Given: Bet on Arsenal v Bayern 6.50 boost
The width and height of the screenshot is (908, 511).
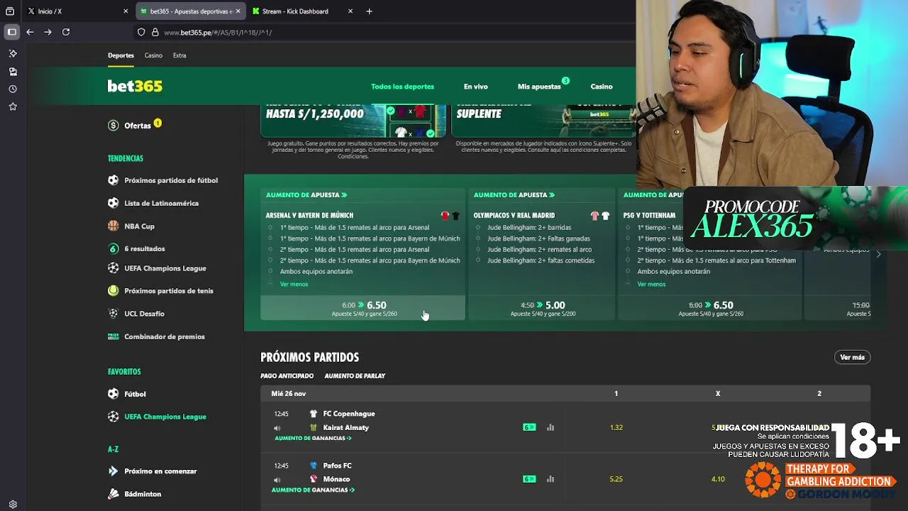Looking at the screenshot, I should click(362, 308).
